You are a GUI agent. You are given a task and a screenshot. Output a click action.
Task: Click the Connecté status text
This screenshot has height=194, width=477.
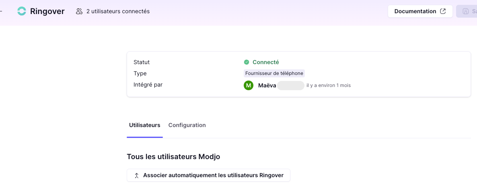pos(266,62)
